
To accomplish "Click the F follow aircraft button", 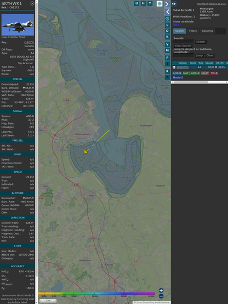I will (x=167, y=77).
